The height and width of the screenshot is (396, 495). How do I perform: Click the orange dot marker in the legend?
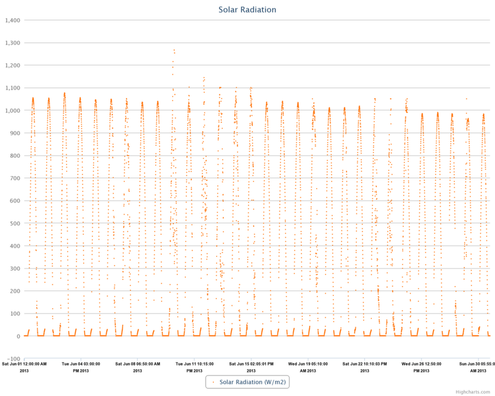click(x=213, y=382)
